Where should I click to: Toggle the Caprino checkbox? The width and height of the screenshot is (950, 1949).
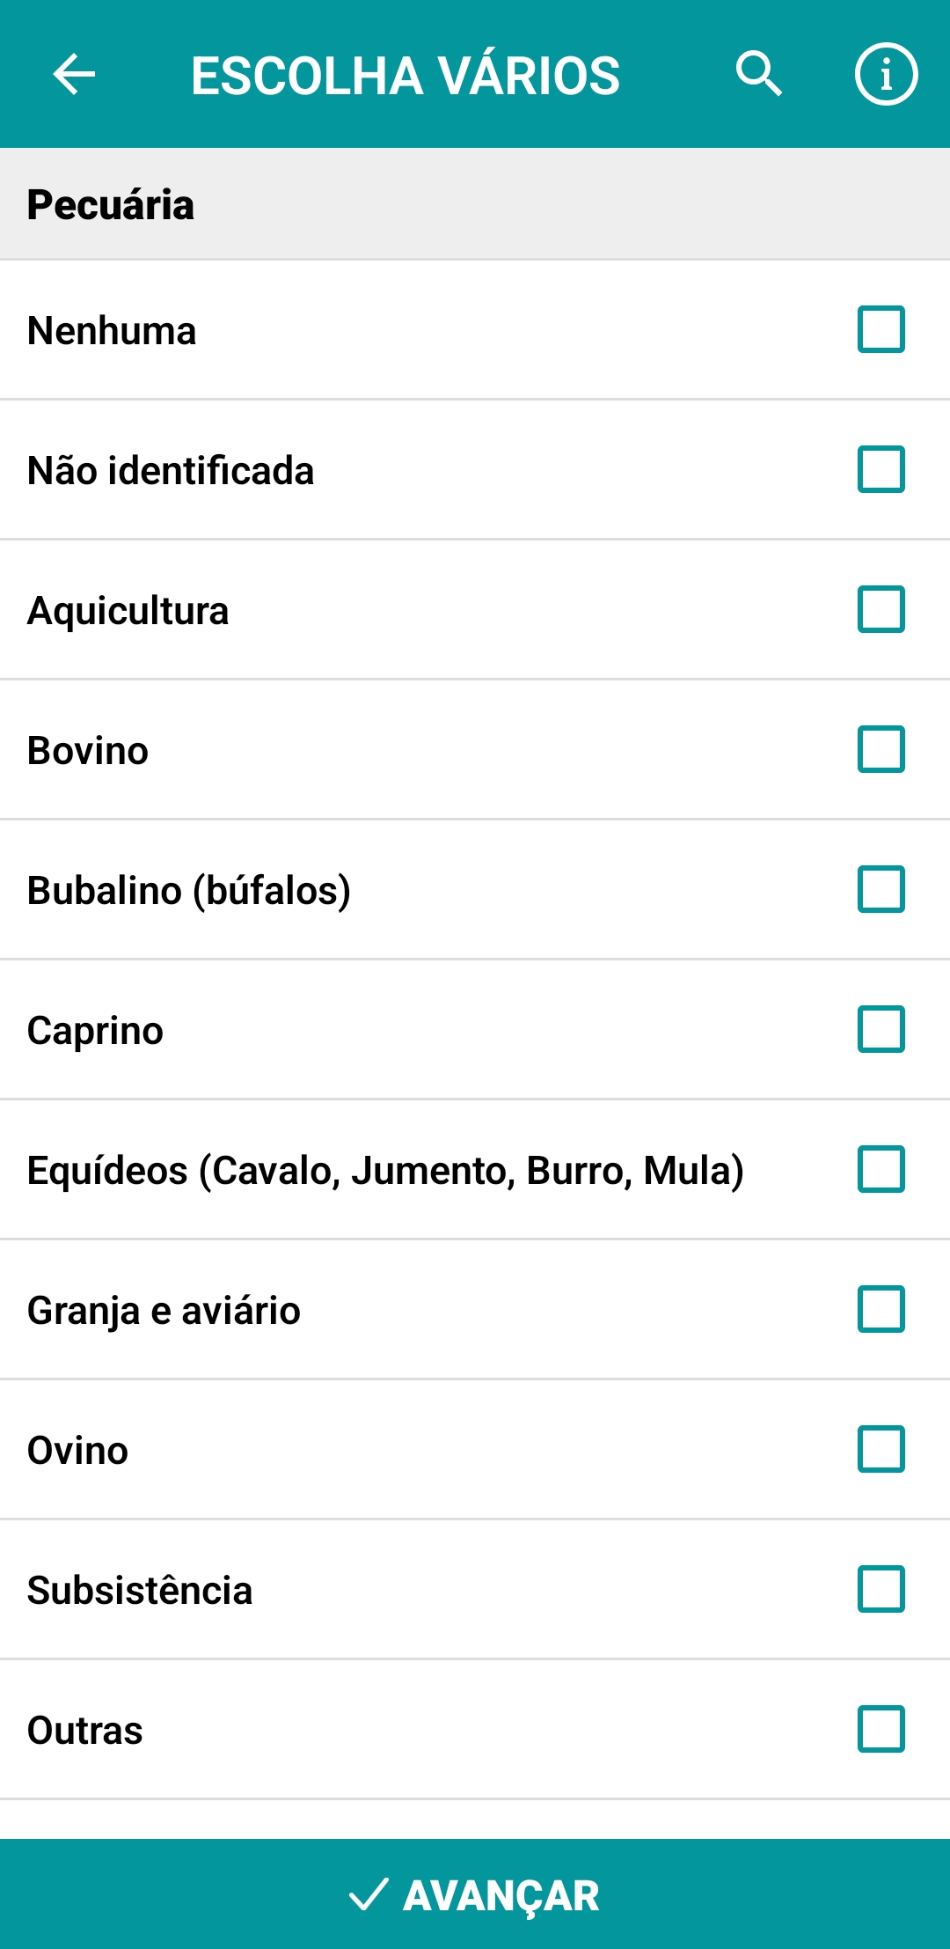(x=881, y=1029)
